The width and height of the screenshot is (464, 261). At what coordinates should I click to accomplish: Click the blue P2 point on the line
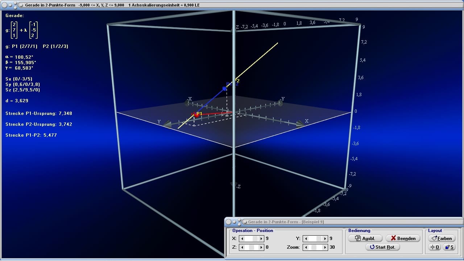tap(224, 88)
